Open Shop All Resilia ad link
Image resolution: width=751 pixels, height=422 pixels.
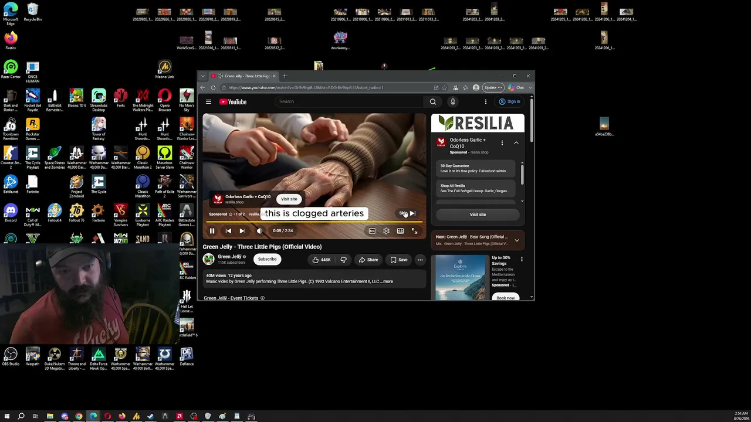pos(476,188)
